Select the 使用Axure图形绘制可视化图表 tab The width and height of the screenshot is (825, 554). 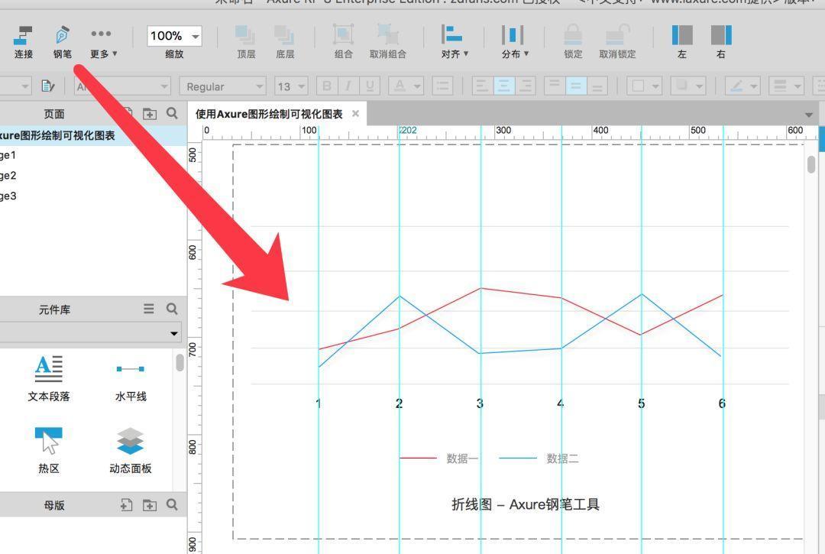point(269,114)
